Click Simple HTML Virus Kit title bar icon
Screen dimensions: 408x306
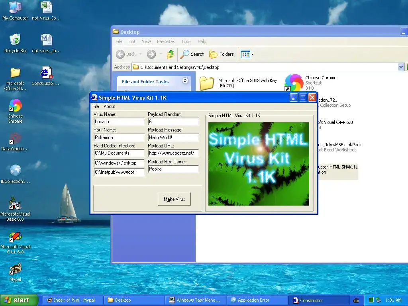[x=94, y=98]
